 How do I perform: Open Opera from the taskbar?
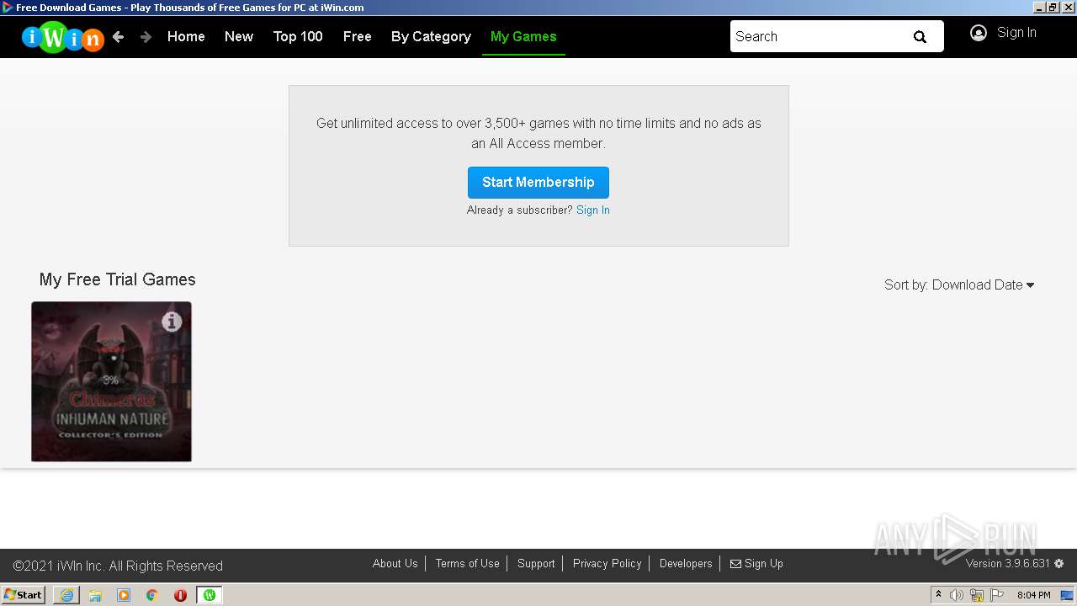click(x=180, y=595)
